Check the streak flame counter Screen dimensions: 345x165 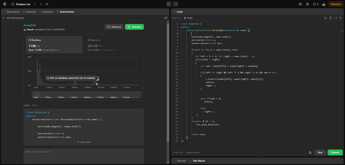click(x=315, y=4)
